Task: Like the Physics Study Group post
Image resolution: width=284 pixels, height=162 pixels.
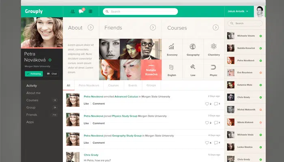Action: pyautogui.click(x=86, y=123)
